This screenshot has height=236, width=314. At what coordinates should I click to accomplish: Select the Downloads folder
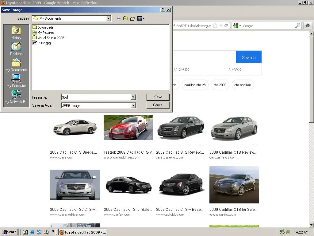pyautogui.click(x=43, y=27)
